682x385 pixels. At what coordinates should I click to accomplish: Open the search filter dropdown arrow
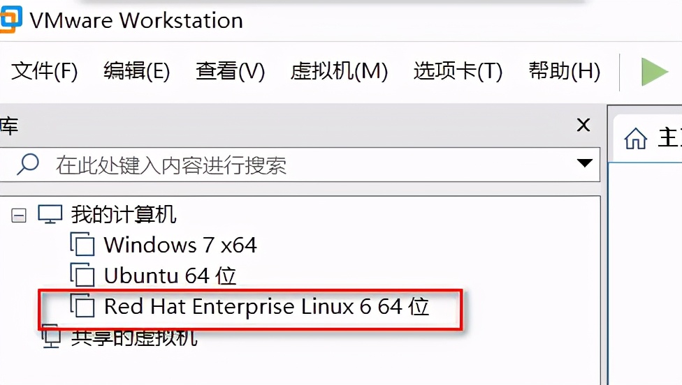pyautogui.click(x=585, y=163)
